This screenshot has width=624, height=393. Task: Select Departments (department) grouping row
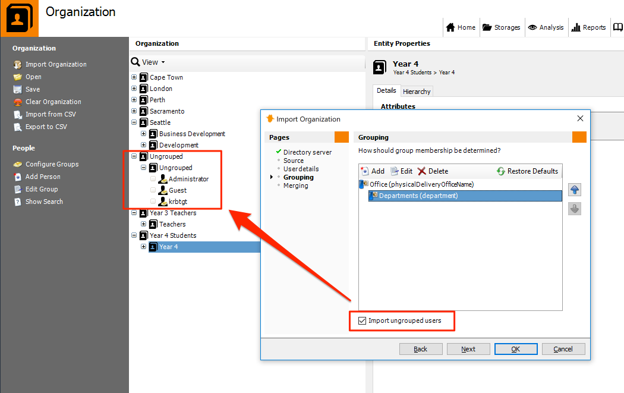click(x=465, y=196)
